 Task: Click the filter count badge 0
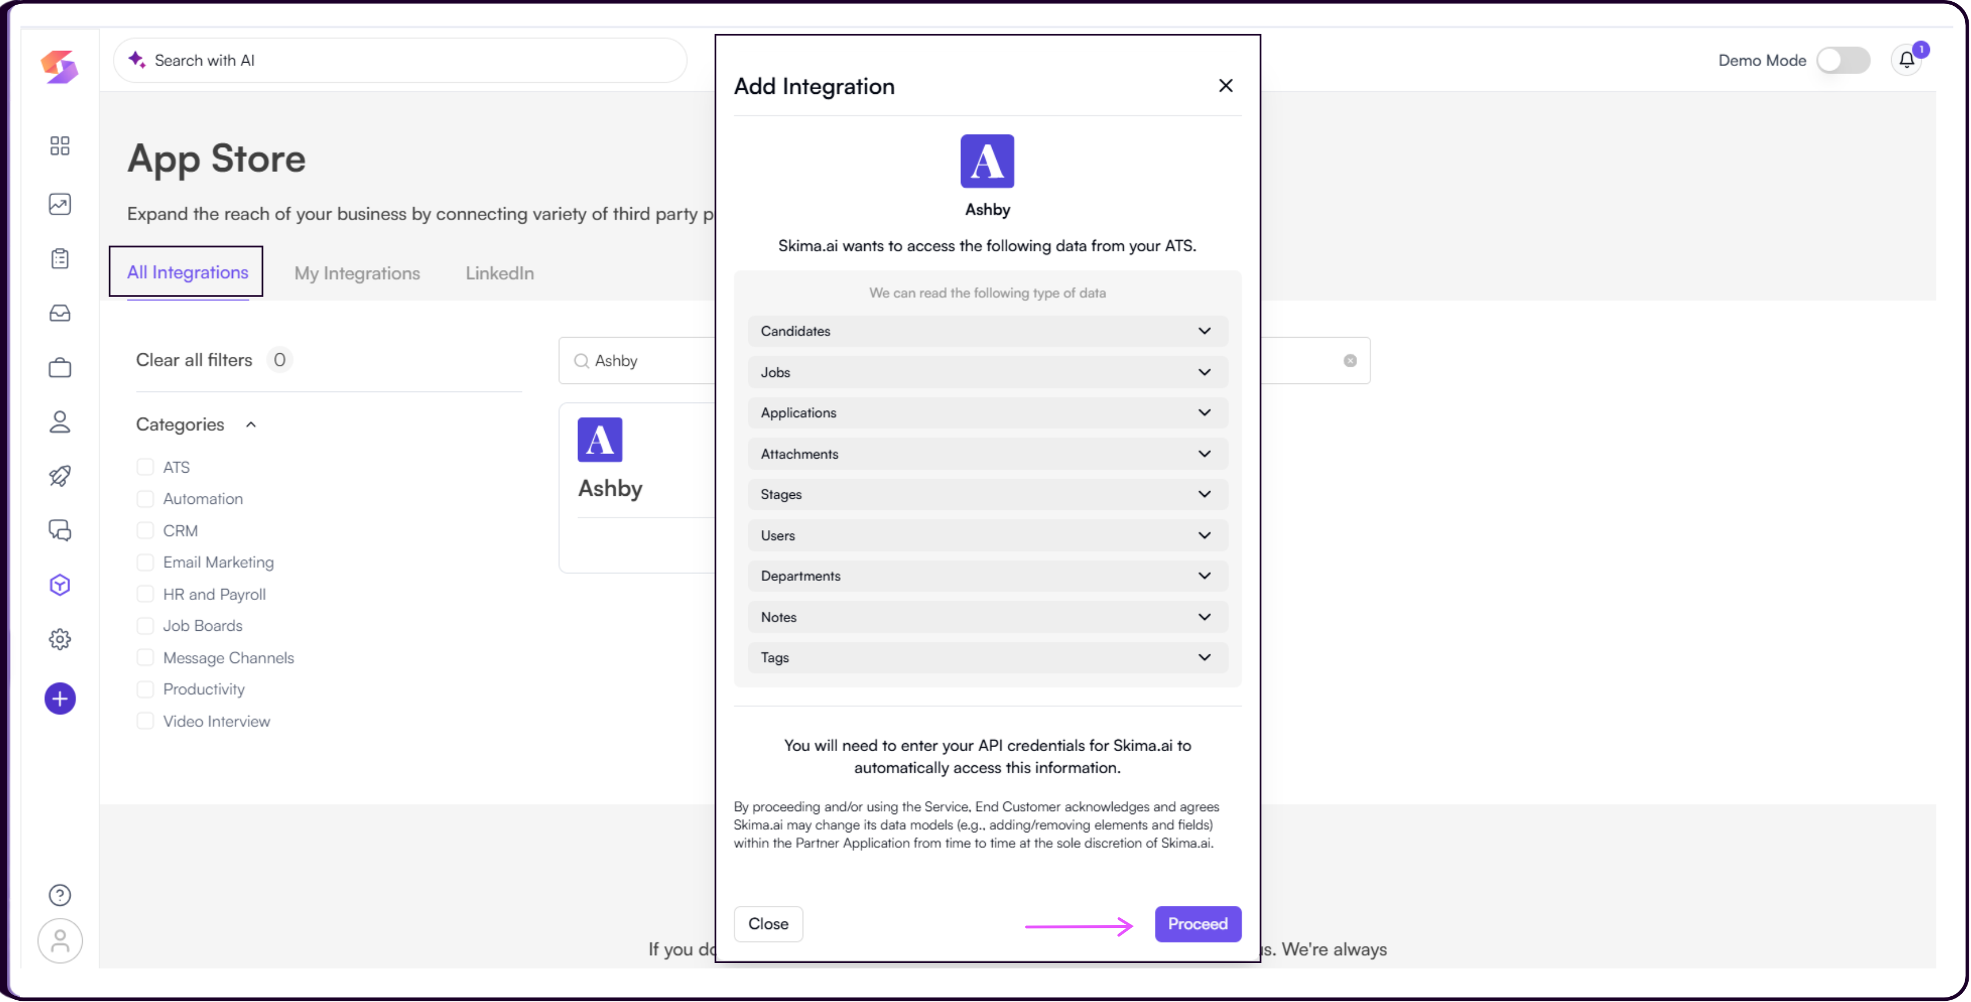(279, 360)
